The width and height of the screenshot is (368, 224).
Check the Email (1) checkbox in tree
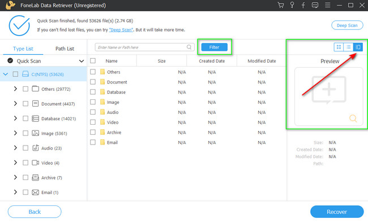pyautogui.click(x=25, y=192)
